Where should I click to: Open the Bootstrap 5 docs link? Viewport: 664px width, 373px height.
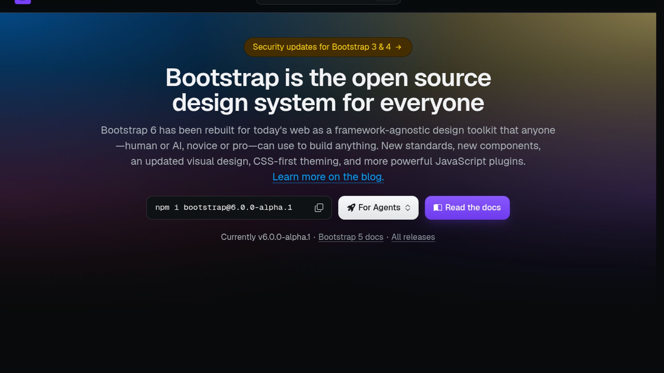[351, 237]
